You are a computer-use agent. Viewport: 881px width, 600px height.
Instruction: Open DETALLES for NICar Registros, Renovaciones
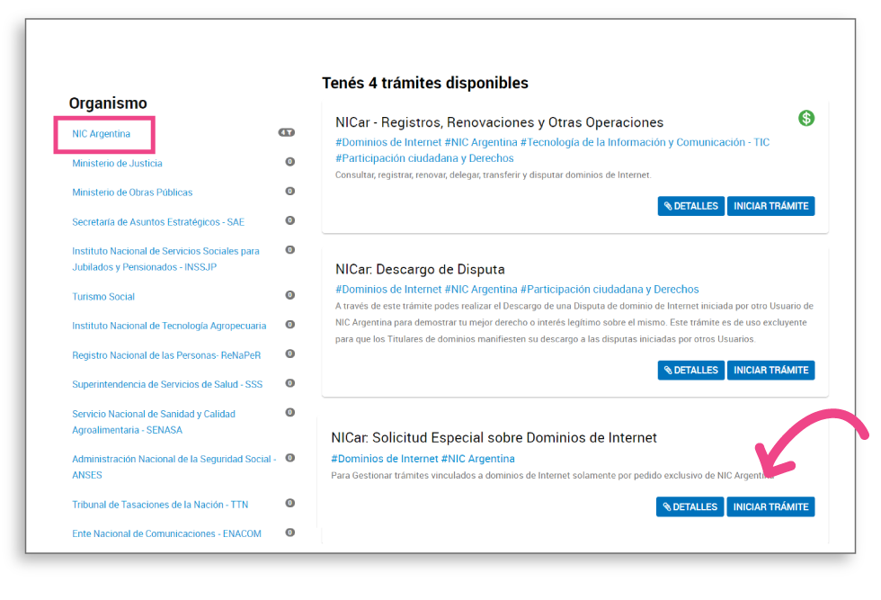(x=690, y=206)
